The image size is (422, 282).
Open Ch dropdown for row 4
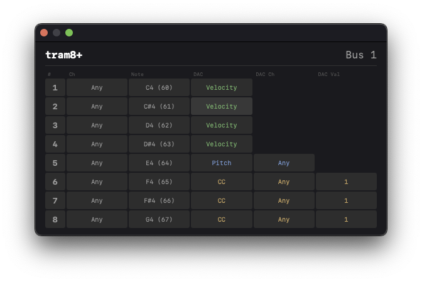97,144
